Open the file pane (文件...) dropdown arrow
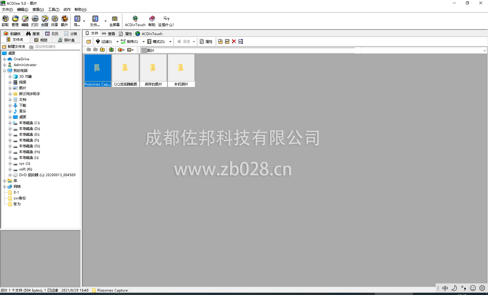This screenshot has width=488, height=295. (x=105, y=21)
